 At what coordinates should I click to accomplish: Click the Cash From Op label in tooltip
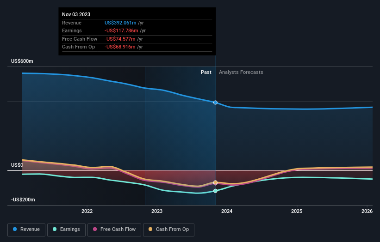[79, 47]
